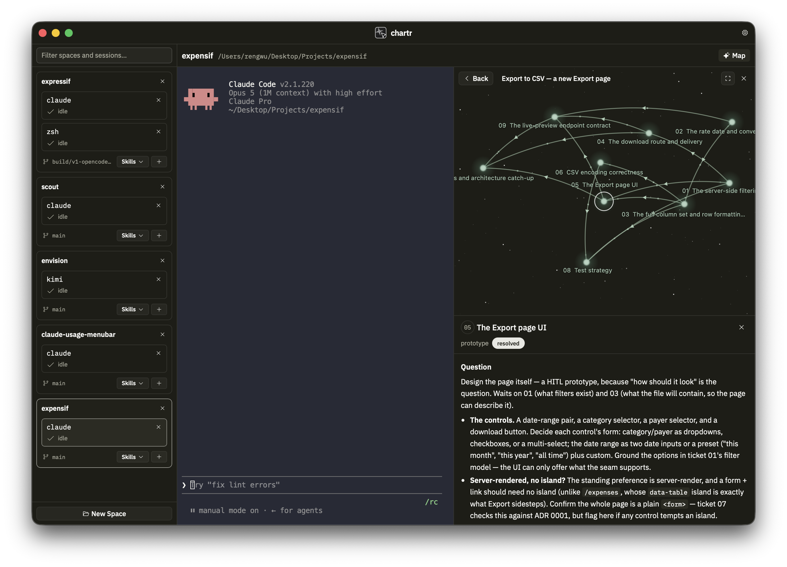Select node 01 server-side filtering

pyautogui.click(x=729, y=183)
